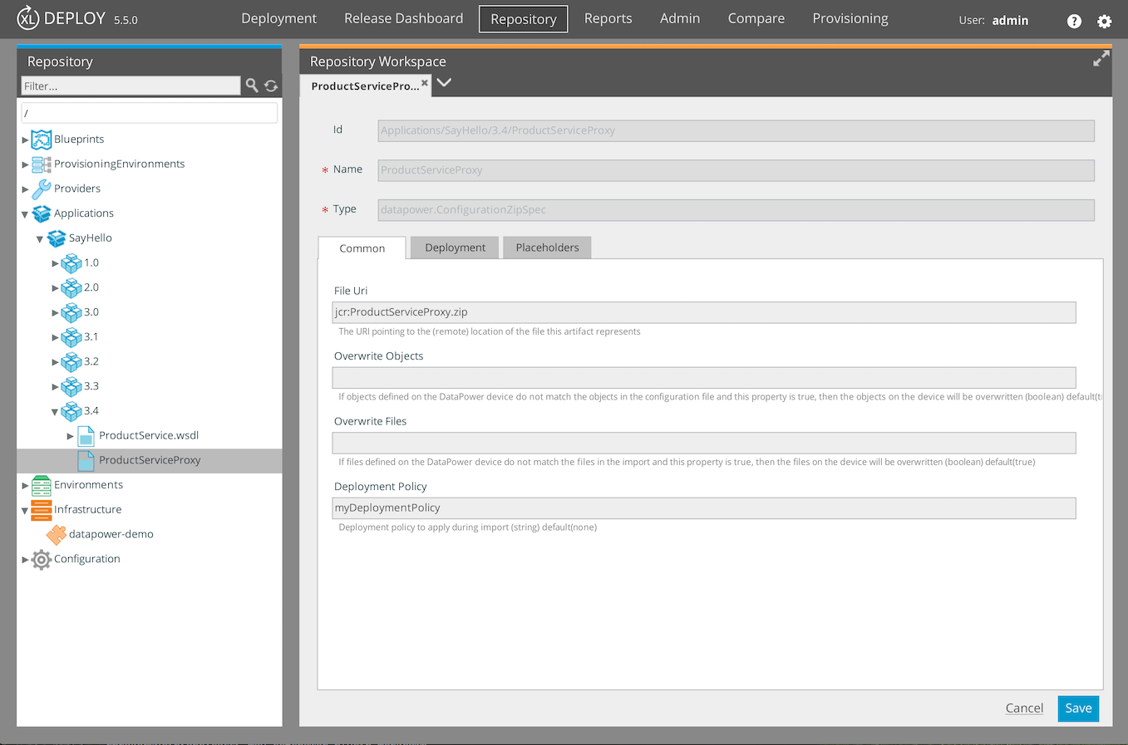Click the Overwrite Objects field

click(704, 378)
